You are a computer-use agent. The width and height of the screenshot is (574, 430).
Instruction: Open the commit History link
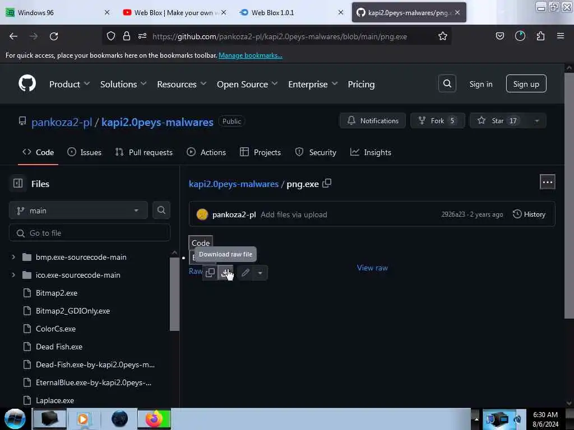[529, 214]
